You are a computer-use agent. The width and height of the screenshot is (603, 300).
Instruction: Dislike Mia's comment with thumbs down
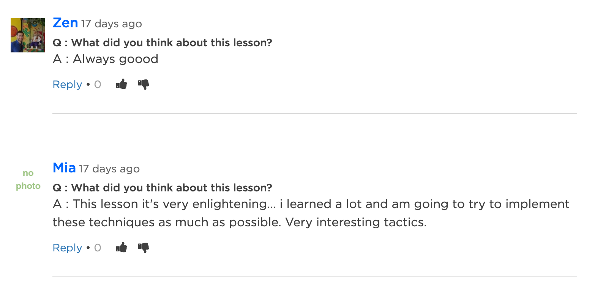tap(144, 248)
